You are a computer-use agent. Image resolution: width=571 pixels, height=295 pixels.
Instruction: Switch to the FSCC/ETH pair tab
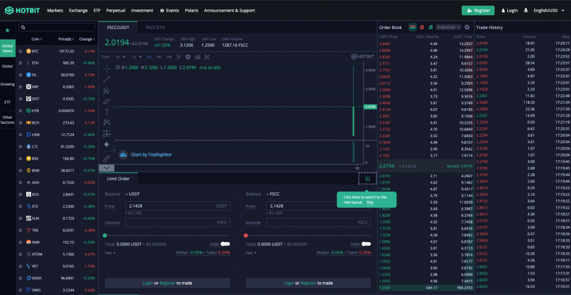[155, 27]
